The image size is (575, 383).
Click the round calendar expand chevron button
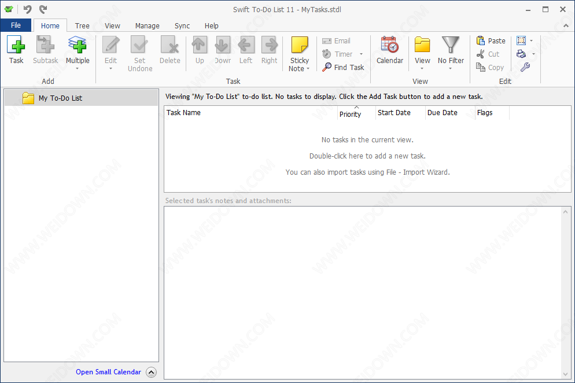point(151,372)
